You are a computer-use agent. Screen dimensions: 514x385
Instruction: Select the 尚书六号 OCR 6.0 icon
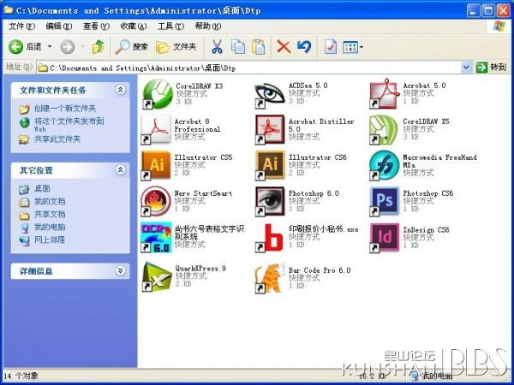coord(157,237)
